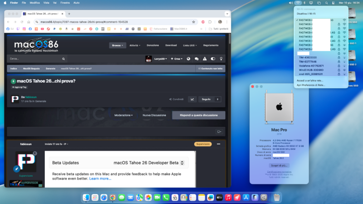Open Music app in the Dock
363x204 pixels.
pos(228,198)
